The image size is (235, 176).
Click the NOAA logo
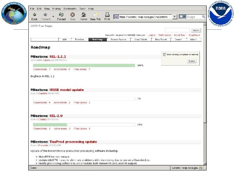(221, 13)
